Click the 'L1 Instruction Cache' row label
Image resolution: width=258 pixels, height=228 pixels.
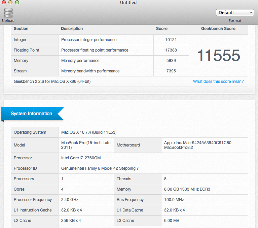(x=33, y=210)
